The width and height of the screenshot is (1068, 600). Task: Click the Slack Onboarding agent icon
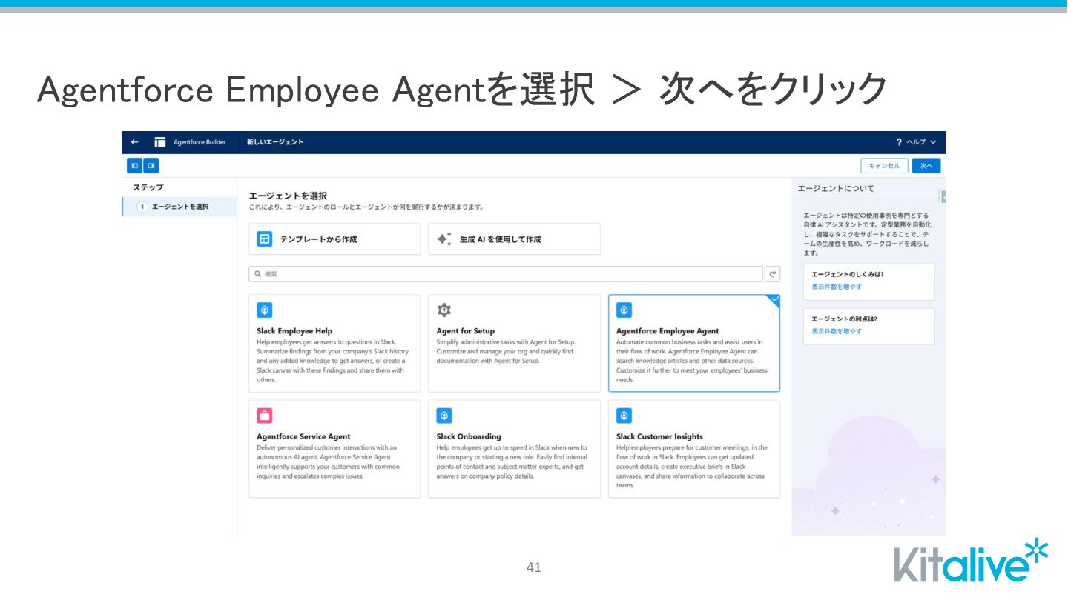[x=444, y=416]
